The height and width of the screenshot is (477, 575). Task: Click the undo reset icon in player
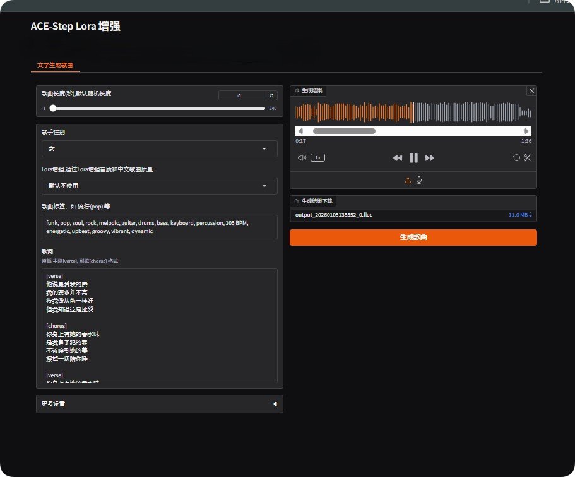516,158
